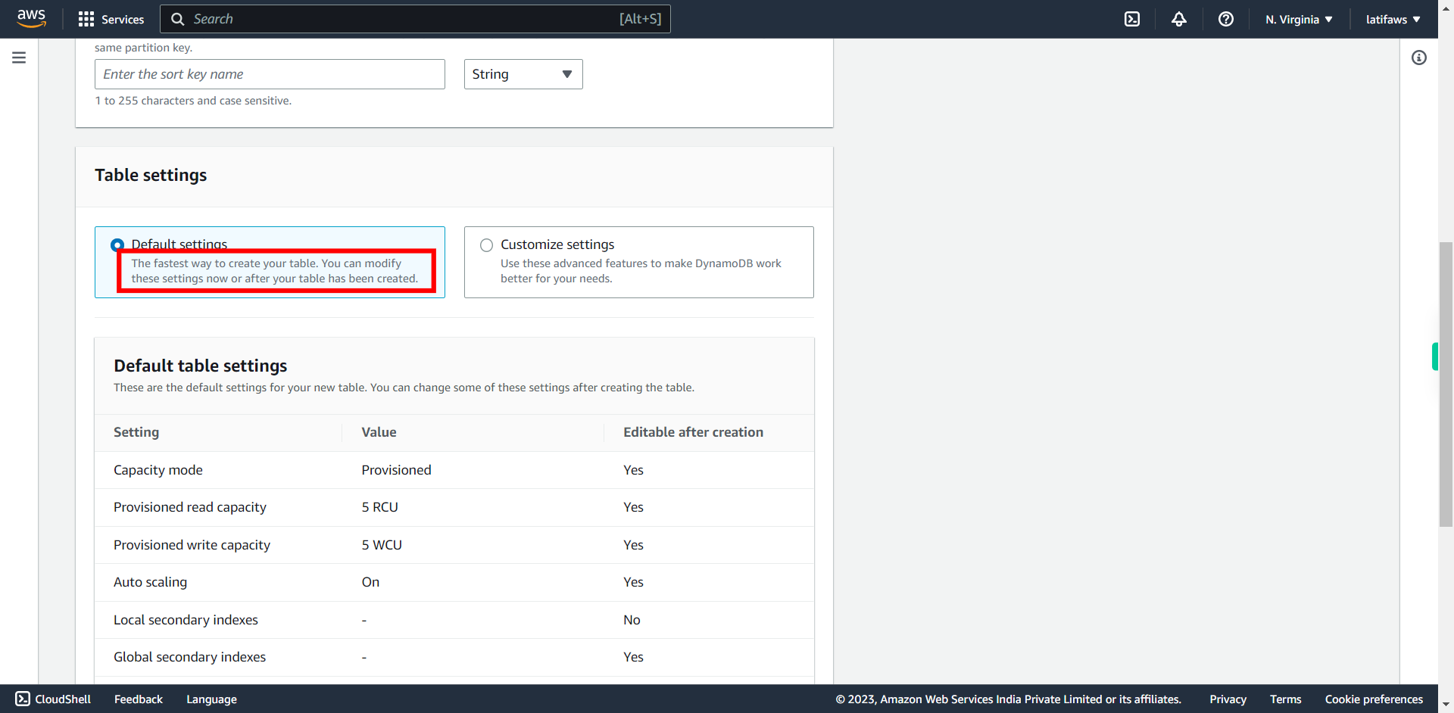Click the Table settings heading
Image resolution: width=1454 pixels, height=713 pixels.
point(151,175)
